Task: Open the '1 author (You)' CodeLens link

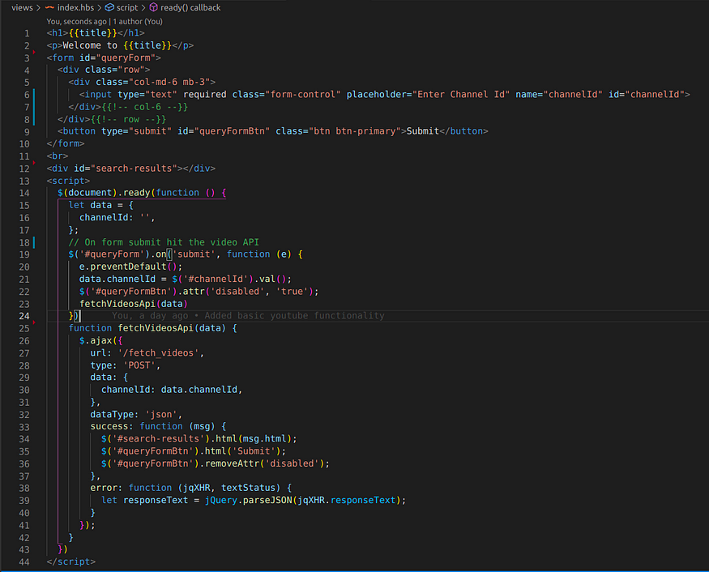Action: point(138,21)
